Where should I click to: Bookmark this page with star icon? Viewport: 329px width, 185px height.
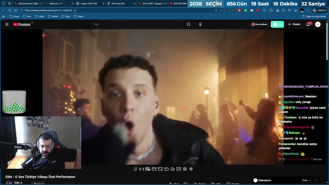(x=221, y=10)
